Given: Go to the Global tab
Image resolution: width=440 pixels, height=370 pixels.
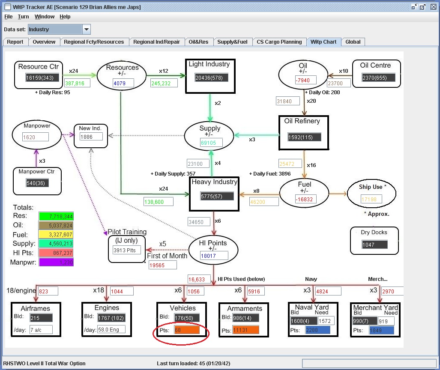Looking at the screenshot, I should pos(353,42).
